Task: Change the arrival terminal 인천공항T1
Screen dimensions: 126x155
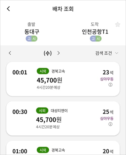Action: pyautogui.click(x=95, y=32)
